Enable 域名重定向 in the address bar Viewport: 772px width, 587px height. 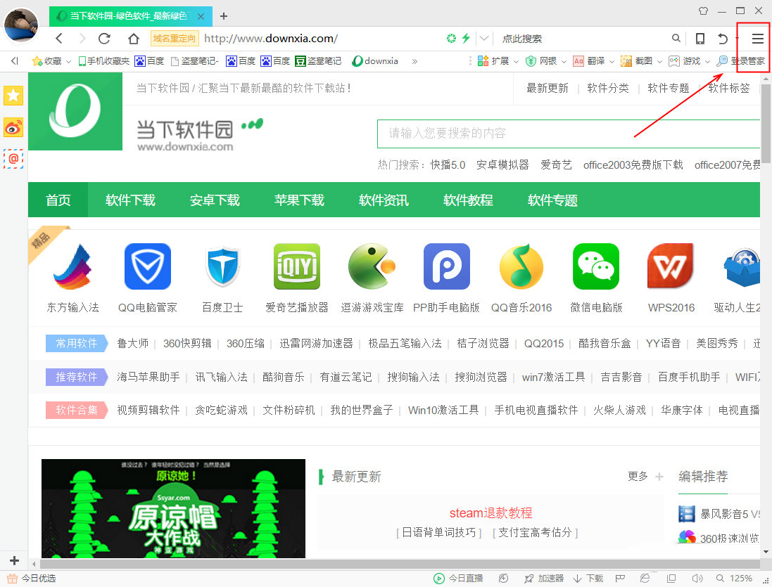pyautogui.click(x=174, y=38)
